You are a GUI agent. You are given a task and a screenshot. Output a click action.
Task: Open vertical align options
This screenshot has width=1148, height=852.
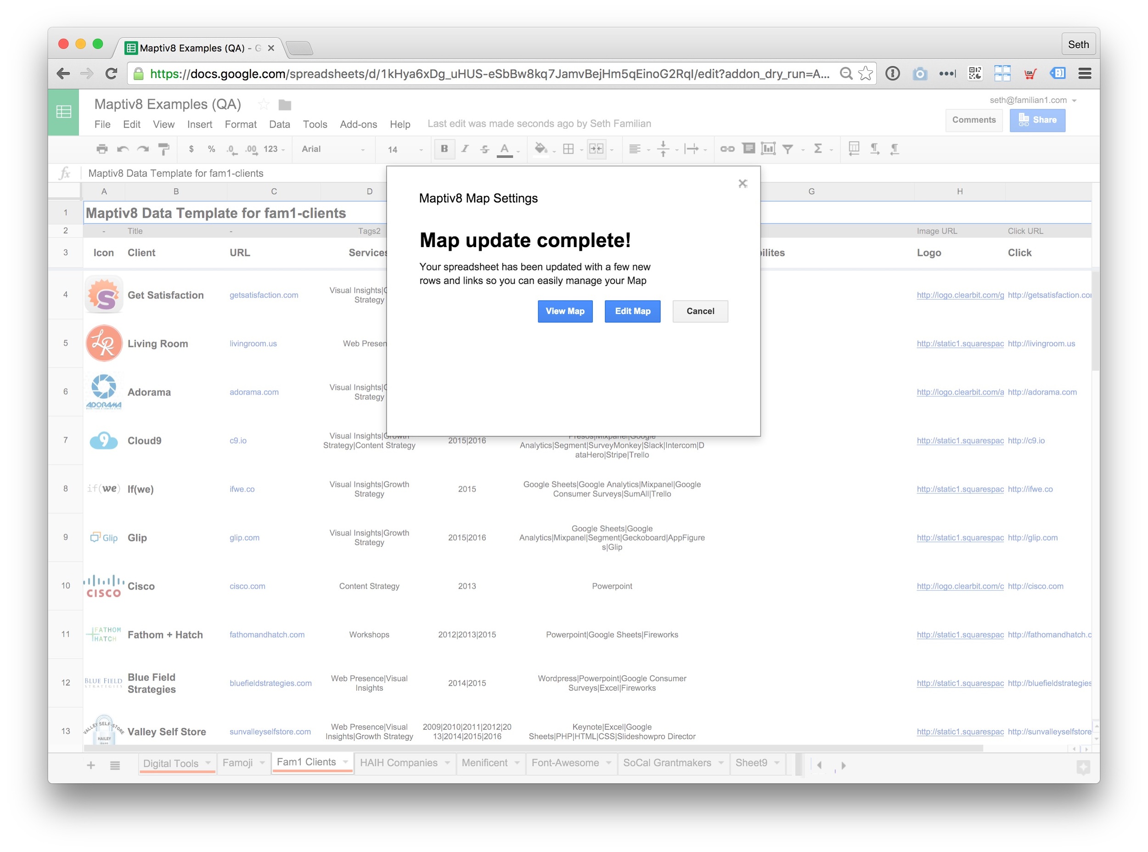tap(664, 149)
